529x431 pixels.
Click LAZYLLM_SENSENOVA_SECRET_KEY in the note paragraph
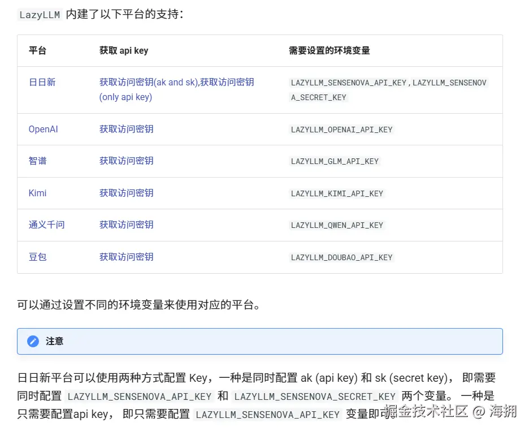(x=315, y=396)
